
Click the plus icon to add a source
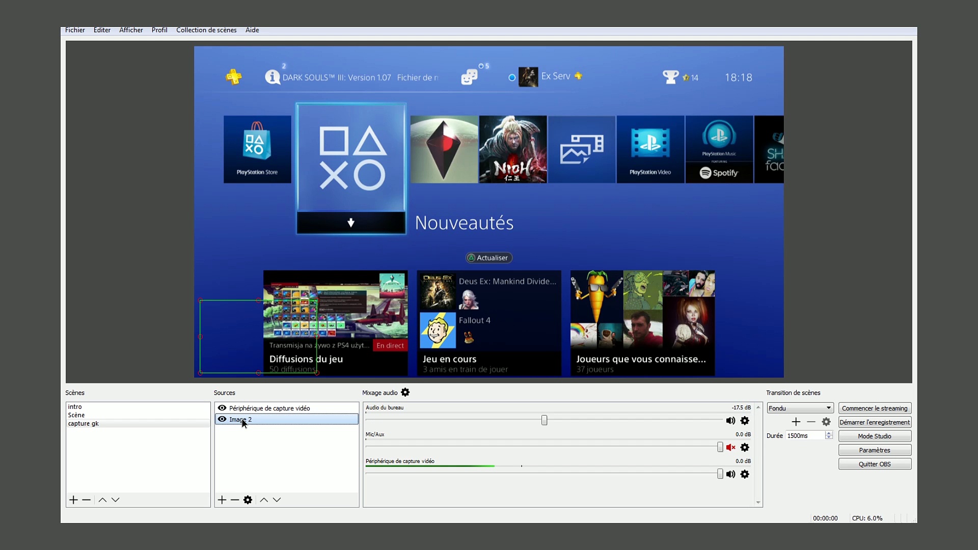(x=222, y=500)
